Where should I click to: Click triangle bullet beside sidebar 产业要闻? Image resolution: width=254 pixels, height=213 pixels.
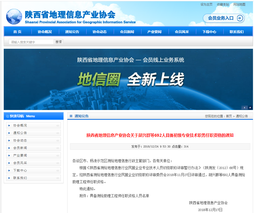(9, 155)
